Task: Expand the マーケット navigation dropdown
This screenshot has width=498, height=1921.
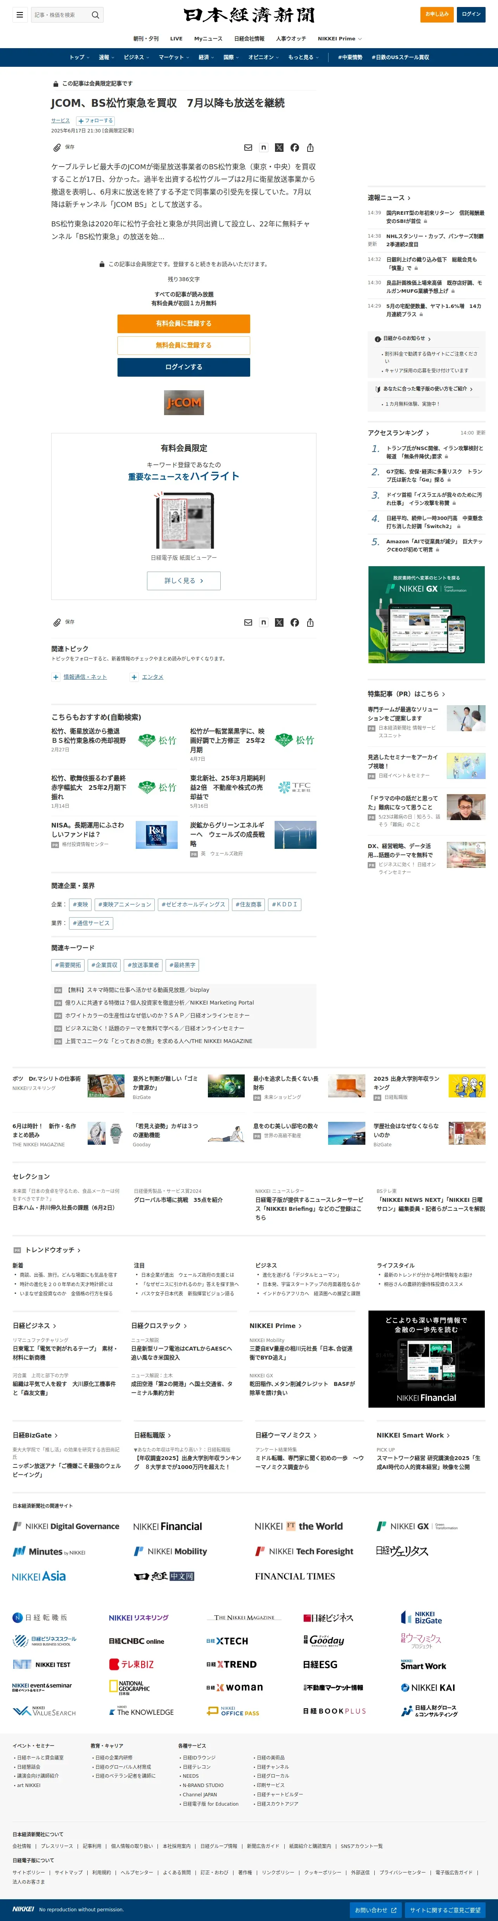Action: [x=173, y=57]
